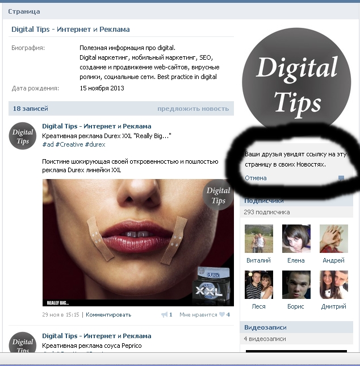Click the #ad hashtag

click(x=48, y=144)
